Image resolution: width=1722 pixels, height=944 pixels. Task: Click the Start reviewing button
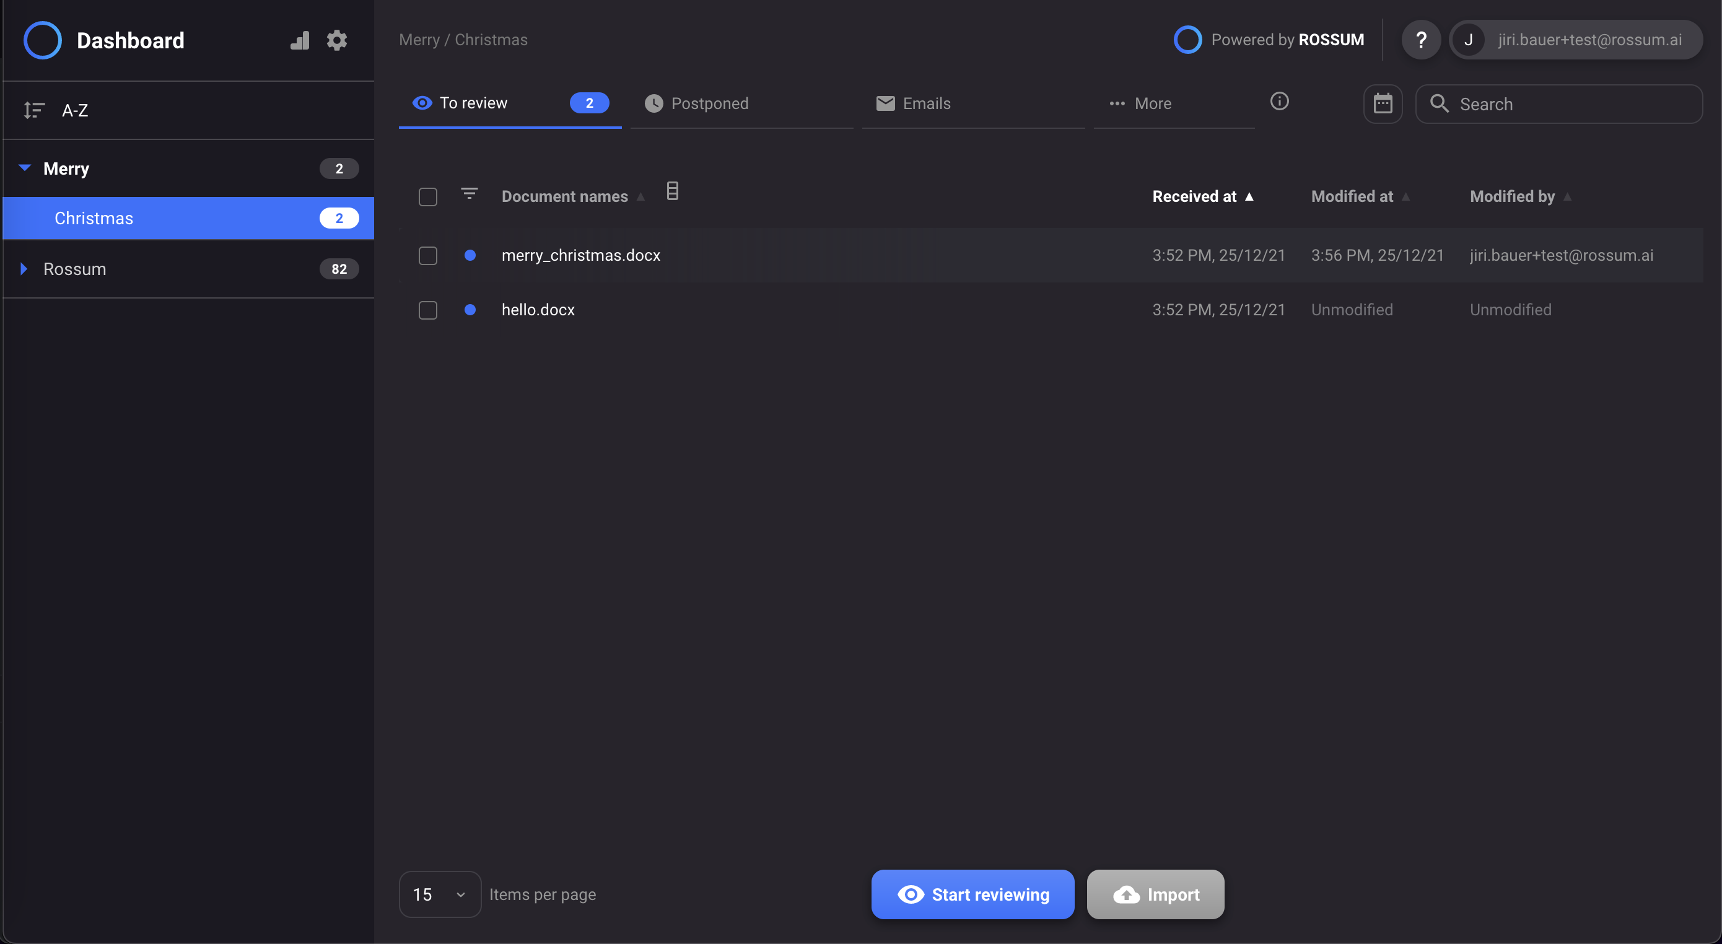tap(972, 894)
